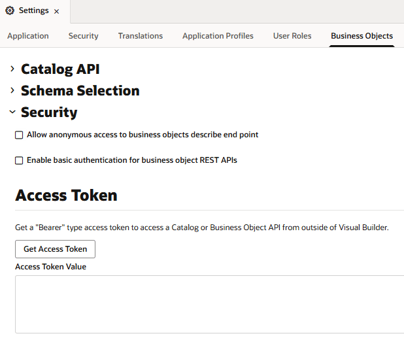Collapse the Security section
Image resolution: width=404 pixels, height=340 pixels.
12,112
